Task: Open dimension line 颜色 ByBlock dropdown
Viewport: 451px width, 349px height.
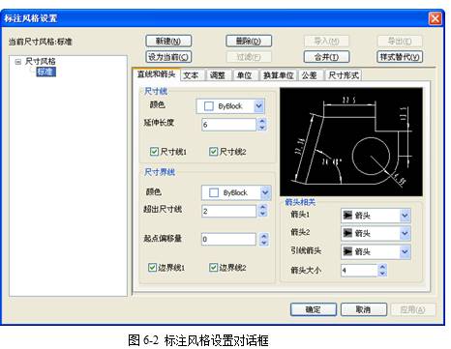Action: pyautogui.click(x=258, y=106)
